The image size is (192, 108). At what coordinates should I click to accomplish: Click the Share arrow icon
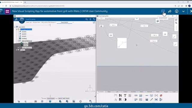[170, 11]
